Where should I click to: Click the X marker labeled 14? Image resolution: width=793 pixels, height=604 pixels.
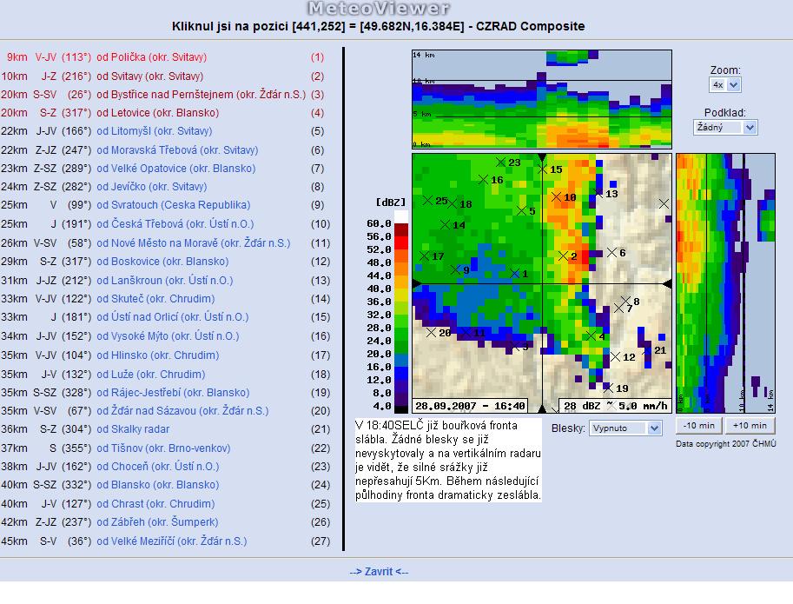click(x=445, y=224)
